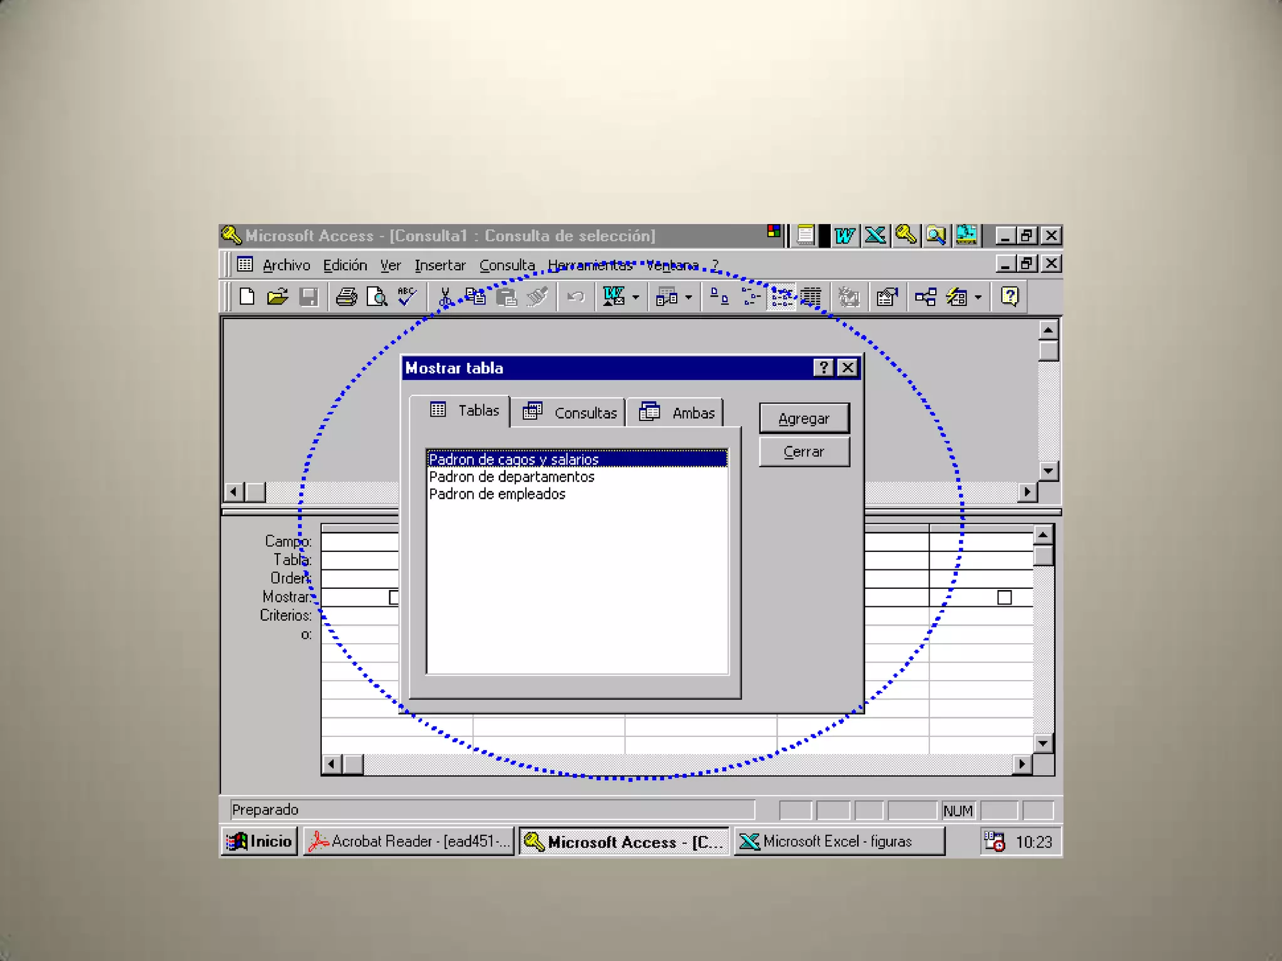Switch to the Consultas tab
Screen dimensions: 1282x961
coord(568,413)
